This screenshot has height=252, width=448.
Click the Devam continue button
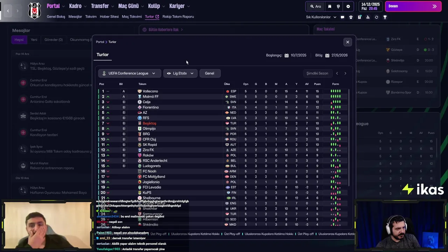(x=413, y=6)
